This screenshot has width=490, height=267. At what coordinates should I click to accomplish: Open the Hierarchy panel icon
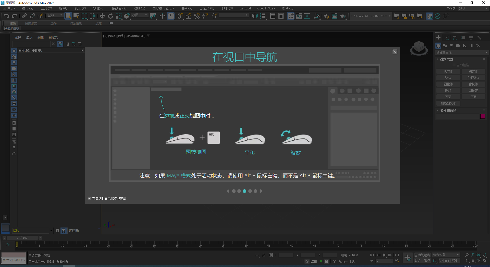point(455,37)
